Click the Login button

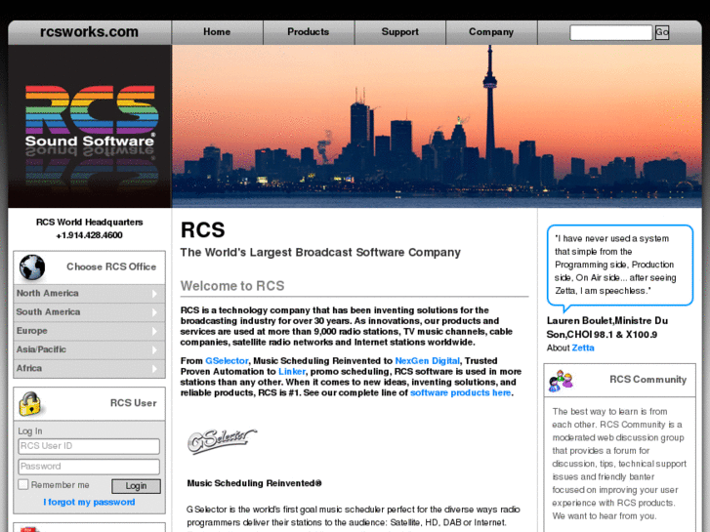click(136, 486)
